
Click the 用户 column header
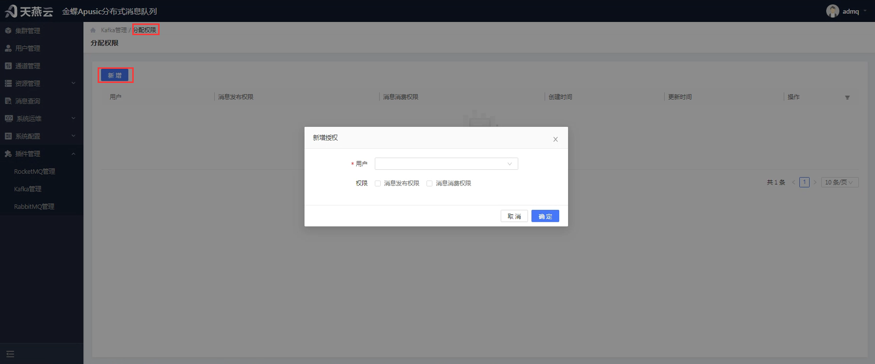(116, 97)
